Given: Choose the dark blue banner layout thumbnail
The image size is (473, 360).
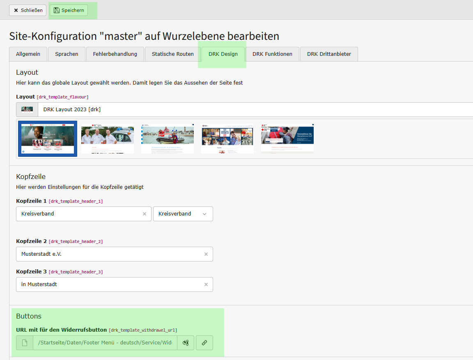Looking at the screenshot, I should [x=287, y=139].
